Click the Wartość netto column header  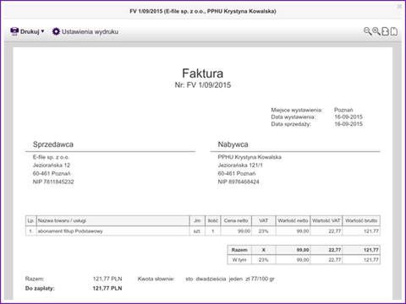click(x=293, y=220)
